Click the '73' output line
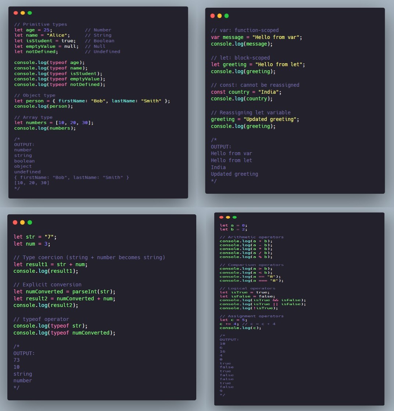Image resolution: width=394 pixels, height=411 pixels. pyautogui.click(x=17, y=360)
